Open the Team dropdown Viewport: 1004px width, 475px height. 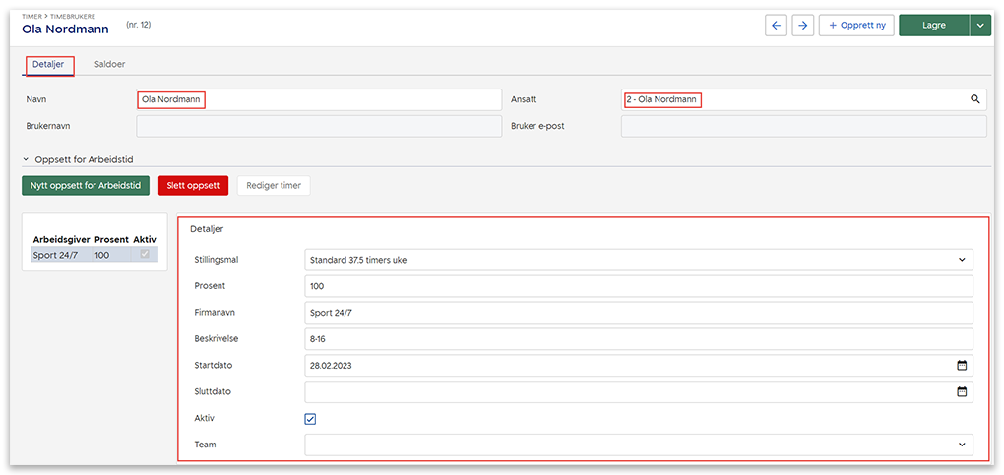coord(962,445)
